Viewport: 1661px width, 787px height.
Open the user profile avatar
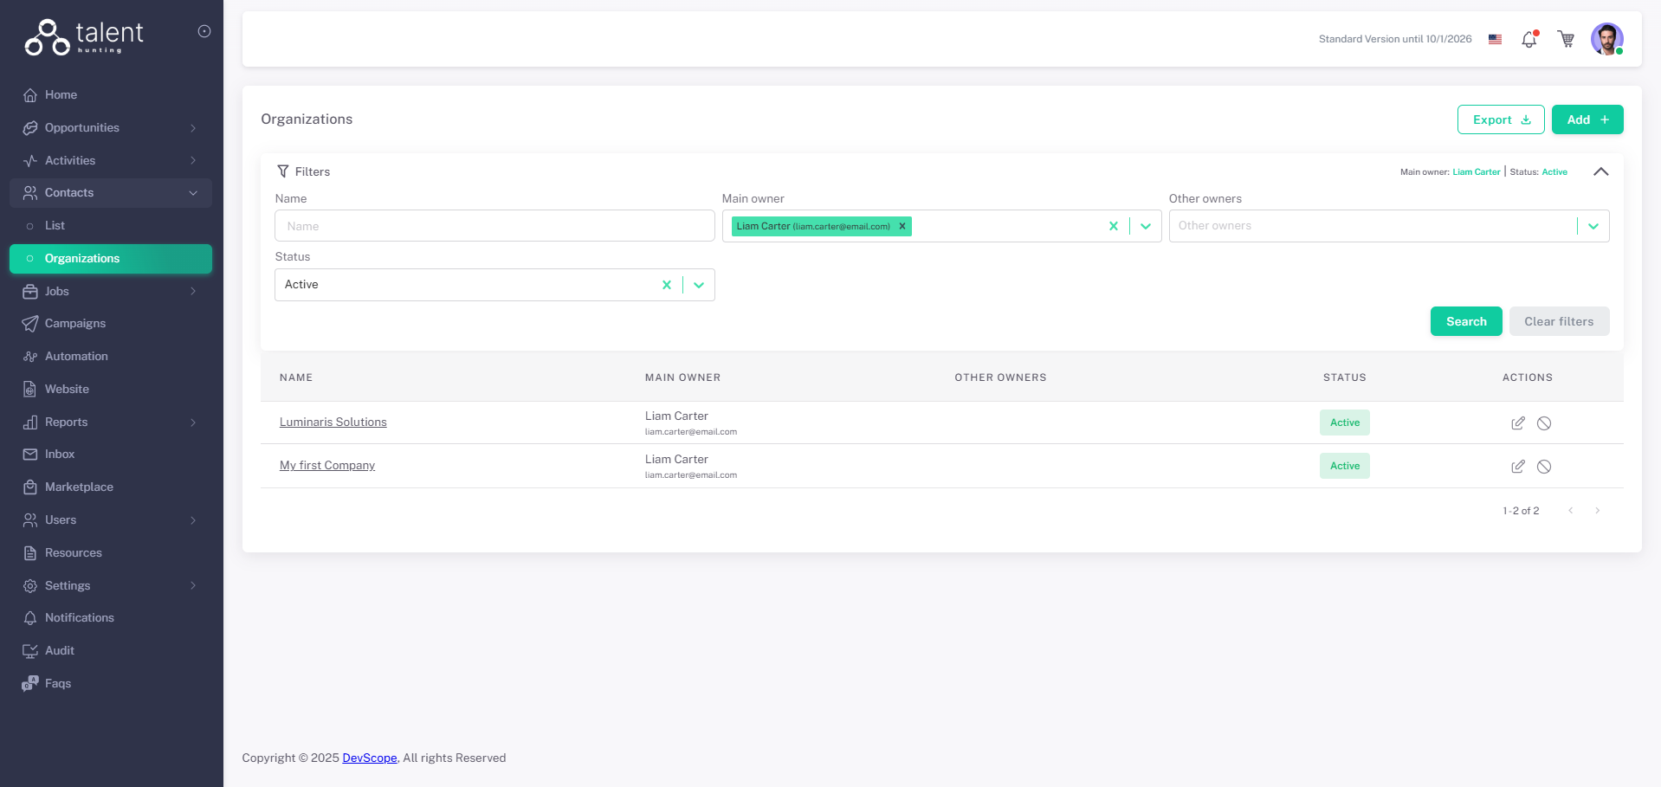pyautogui.click(x=1606, y=39)
